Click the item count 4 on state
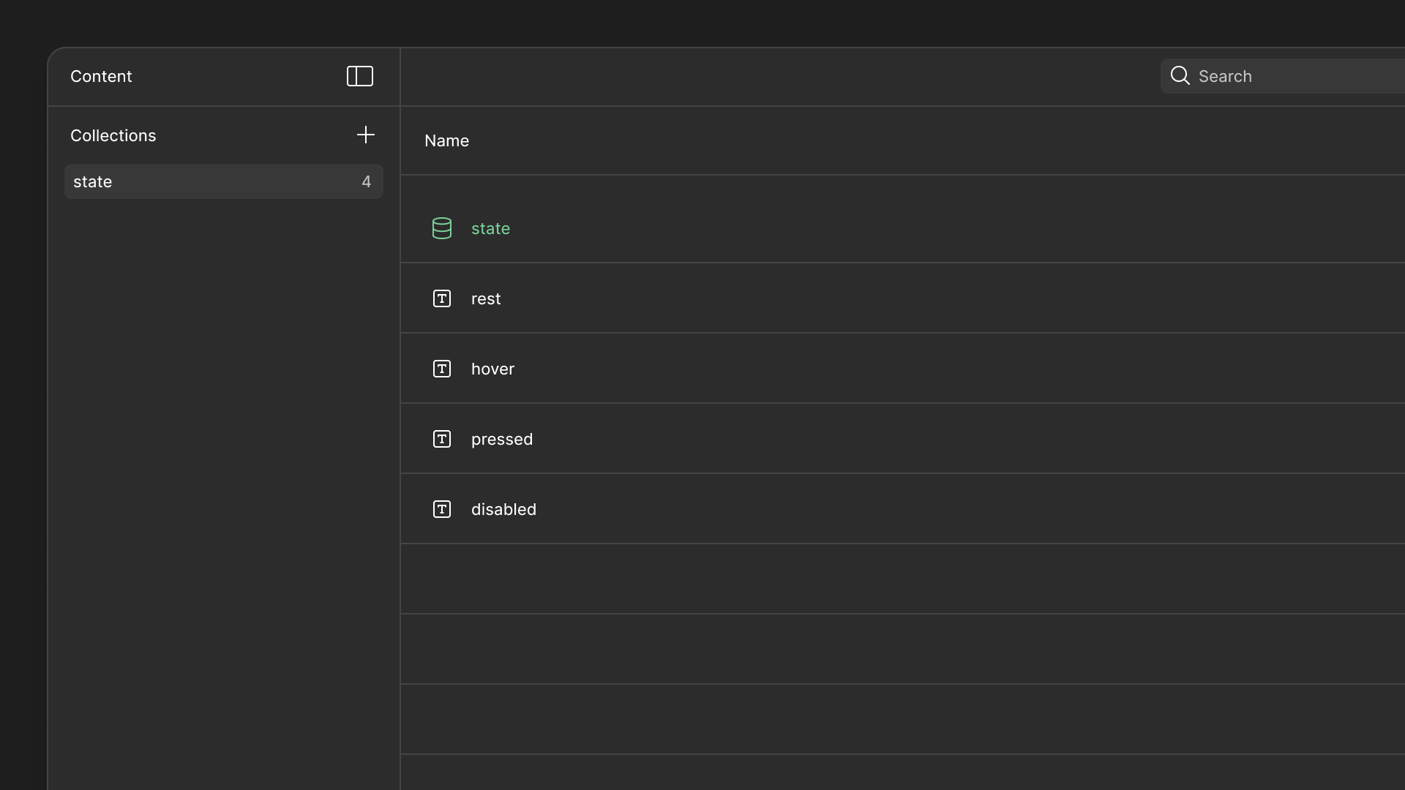This screenshot has height=790, width=1405. [x=367, y=181]
